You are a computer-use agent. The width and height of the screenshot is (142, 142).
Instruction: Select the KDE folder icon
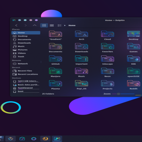(133, 59)
